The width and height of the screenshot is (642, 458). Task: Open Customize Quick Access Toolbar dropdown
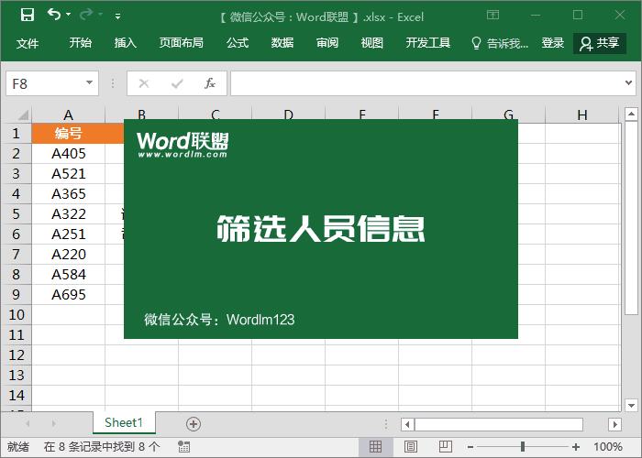[x=117, y=16]
